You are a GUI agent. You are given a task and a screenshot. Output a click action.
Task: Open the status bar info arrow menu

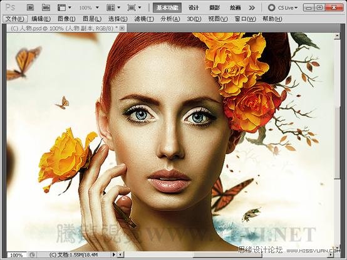(114, 255)
